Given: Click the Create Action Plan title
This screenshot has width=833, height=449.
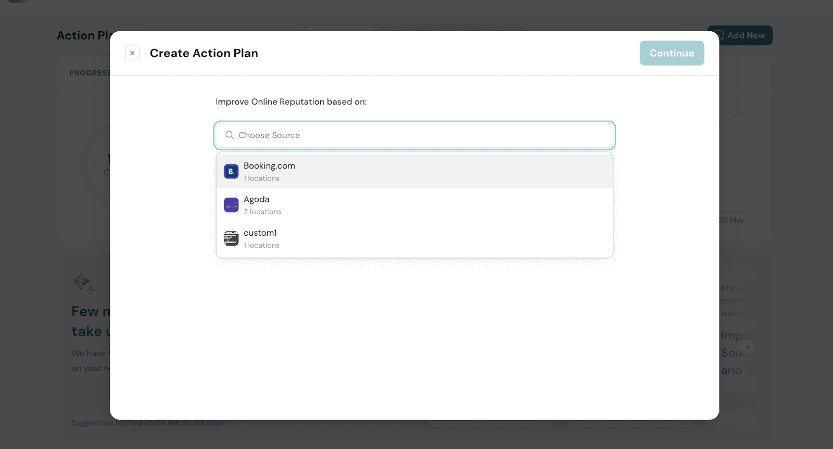Looking at the screenshot, I should coord(204,53).
